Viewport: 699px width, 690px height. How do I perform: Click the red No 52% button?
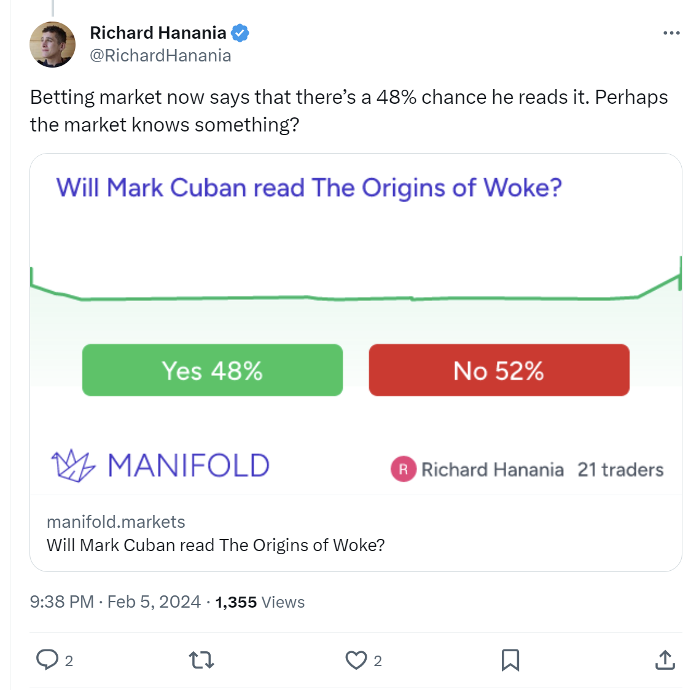tap(499, 370)
